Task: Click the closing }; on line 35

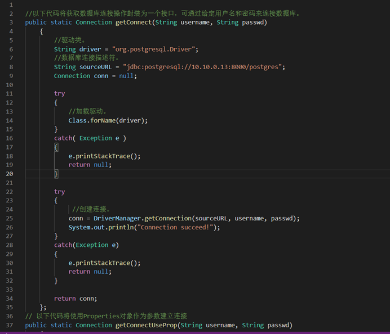Action: click(43, 308)
